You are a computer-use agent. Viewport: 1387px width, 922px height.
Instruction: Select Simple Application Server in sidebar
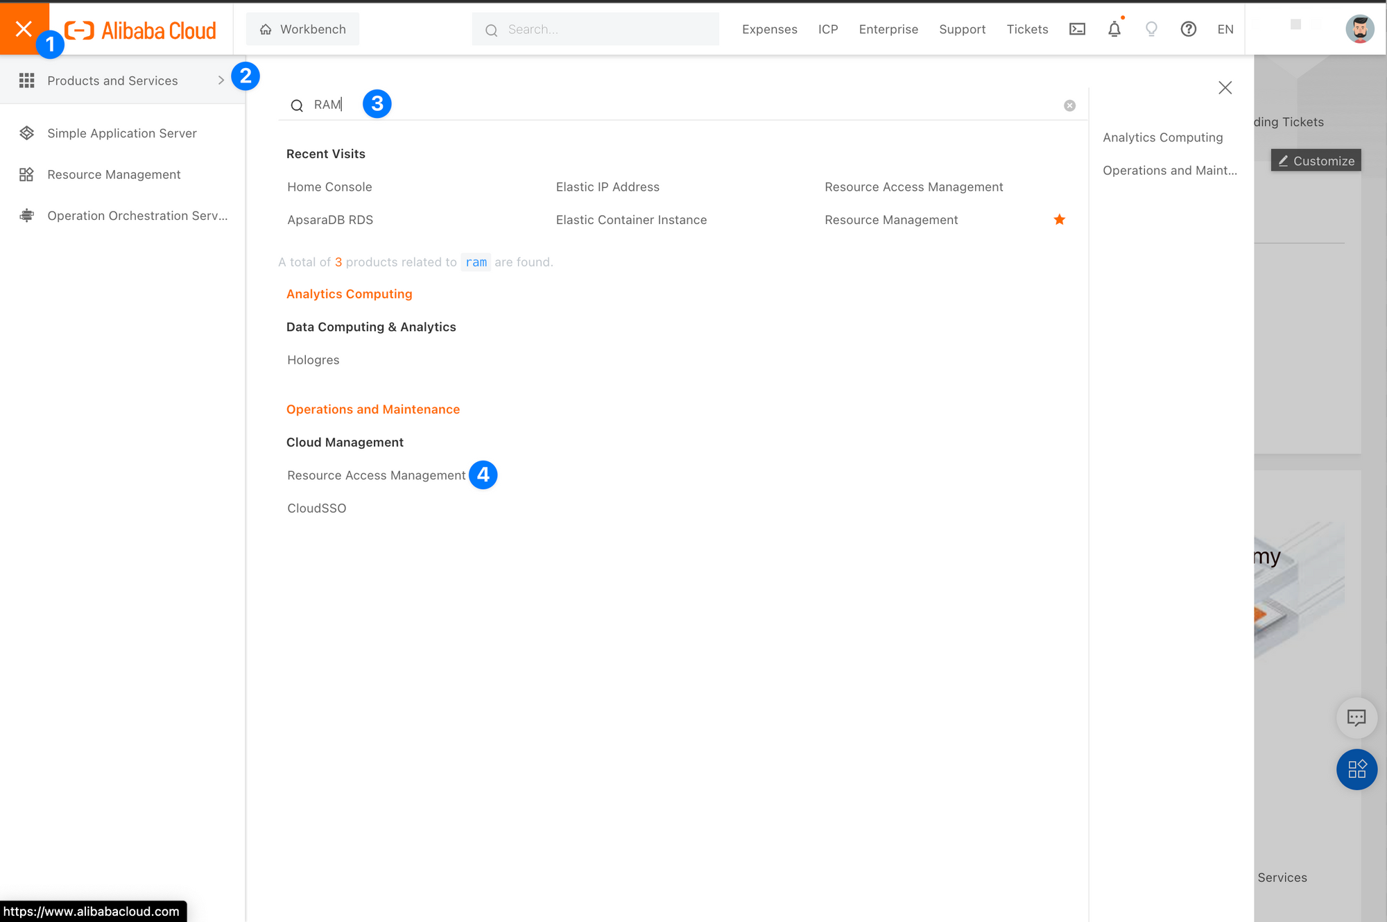point(122,133)
